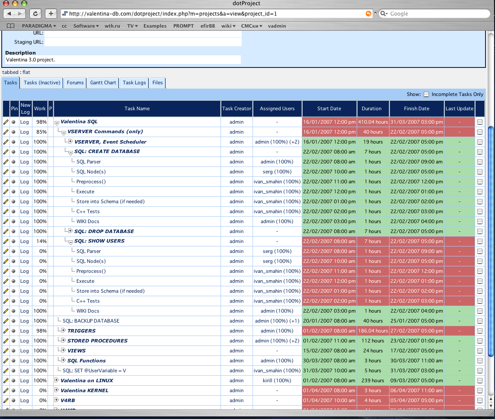Viewport: 495px width, 419px height.
Task: Click the pin icon in Valentina KERNEL row
Action: (x=14, y=390)
